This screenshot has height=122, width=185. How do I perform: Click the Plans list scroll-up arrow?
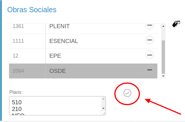click(x=103, y=99)
